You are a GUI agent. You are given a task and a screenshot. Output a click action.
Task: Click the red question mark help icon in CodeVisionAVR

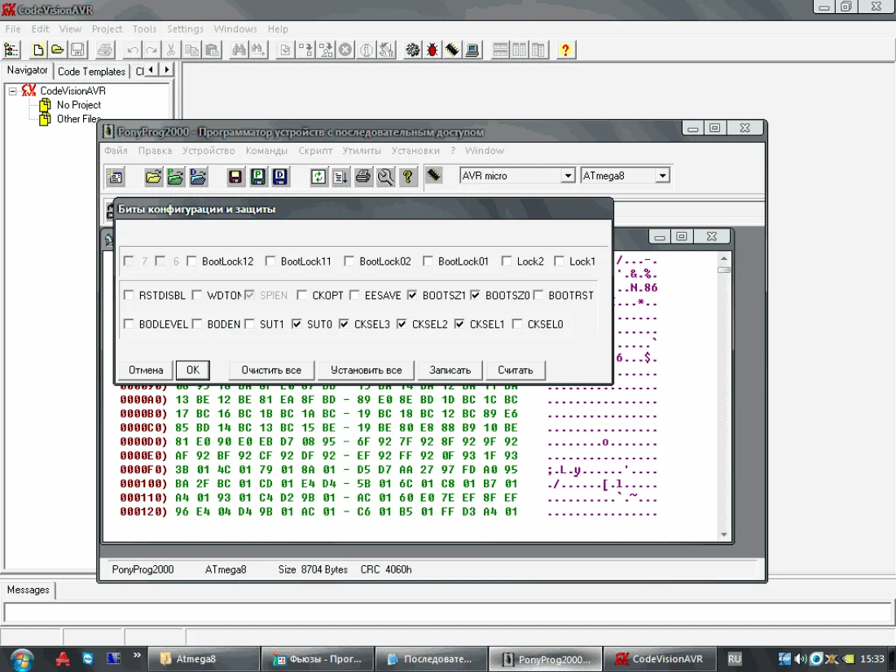(565, 51)
